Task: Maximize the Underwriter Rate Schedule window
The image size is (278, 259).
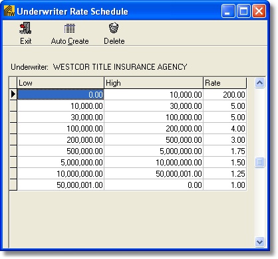Action: [x=243, y=11]
